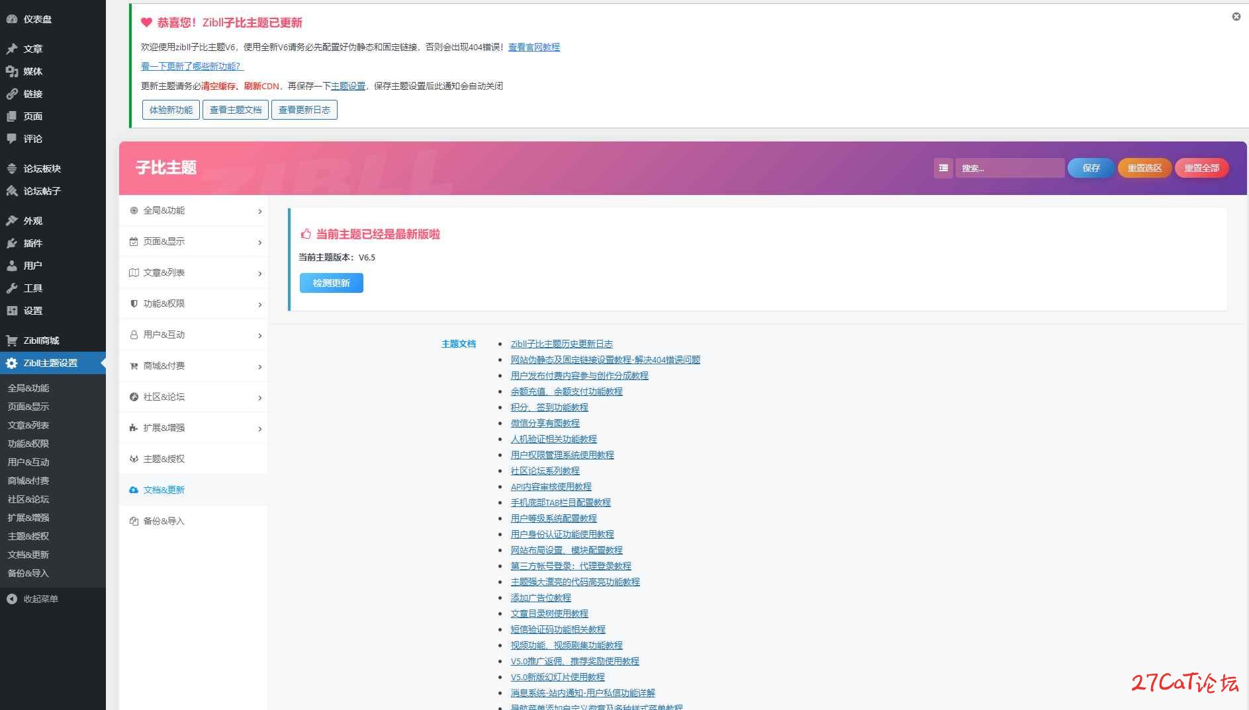Open 看一下更新了哪些新功能 link
Viewport: 1249px width, 710px height.
tap(192, 66)
